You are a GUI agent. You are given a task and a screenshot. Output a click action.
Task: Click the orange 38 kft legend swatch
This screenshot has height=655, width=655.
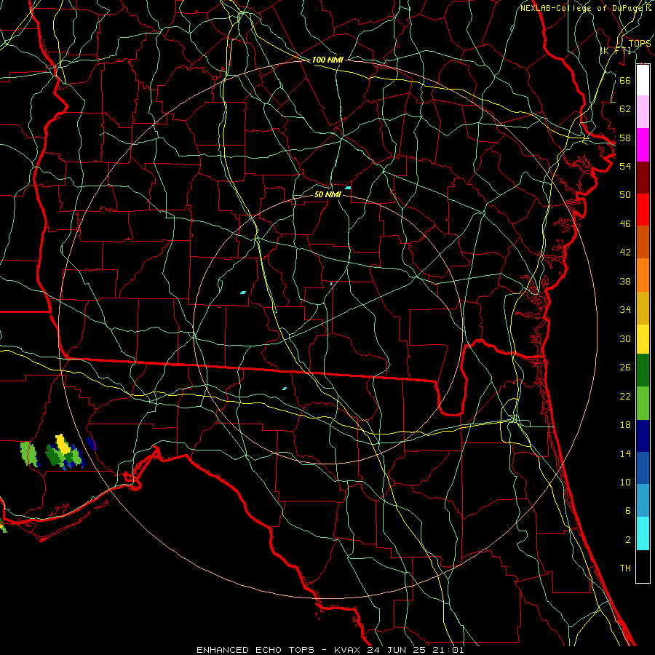643,275
